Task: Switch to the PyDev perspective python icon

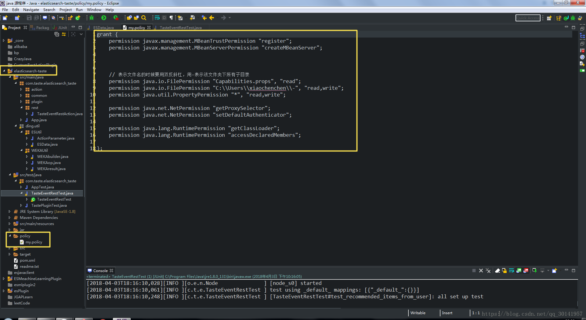Action: 580,18
